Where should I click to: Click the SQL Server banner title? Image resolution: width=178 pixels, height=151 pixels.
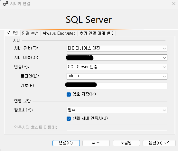(89, 20)
